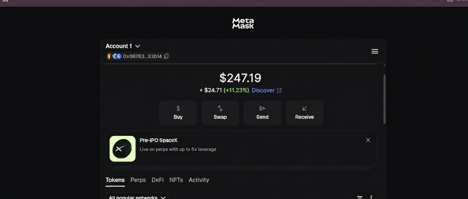The width and height of the screenshot is (468, 199).
Task: Open the token list options kebab menu
Action: [x=371, y=197]
